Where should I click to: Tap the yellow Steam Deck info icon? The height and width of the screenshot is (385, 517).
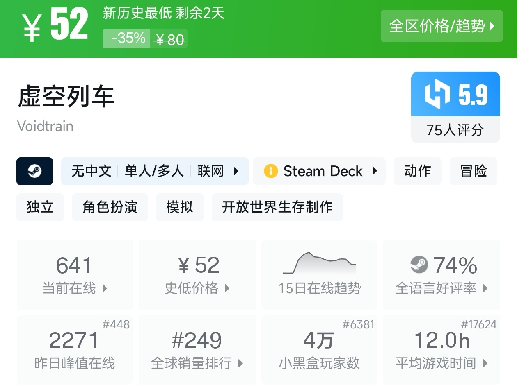[x=271, y=171]
